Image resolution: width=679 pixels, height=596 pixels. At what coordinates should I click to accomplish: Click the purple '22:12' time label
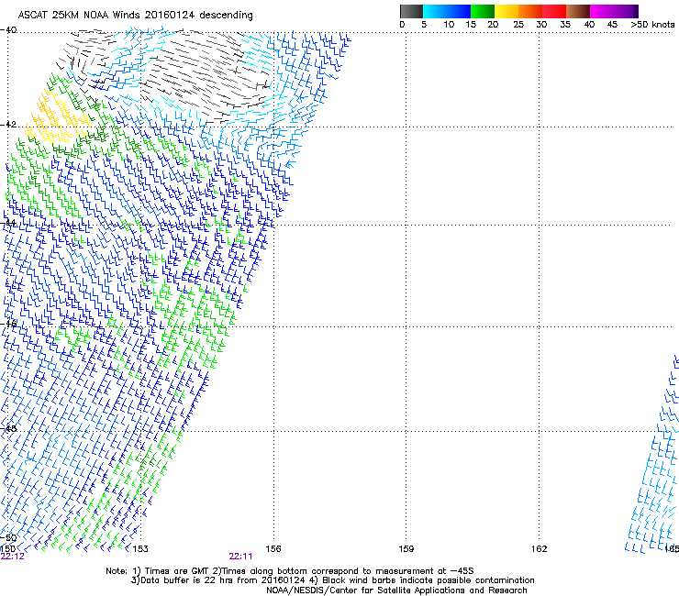(13, 557)
